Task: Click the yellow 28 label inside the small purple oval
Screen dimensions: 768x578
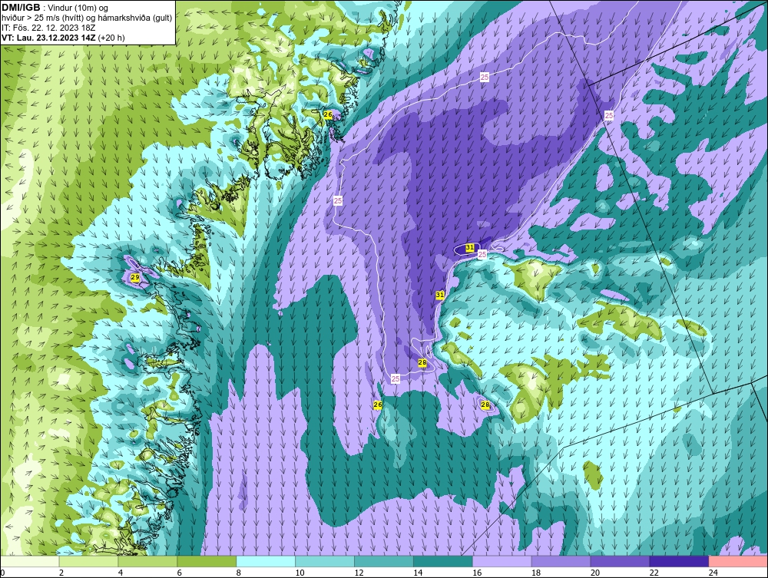Action: tap(485, 405)
